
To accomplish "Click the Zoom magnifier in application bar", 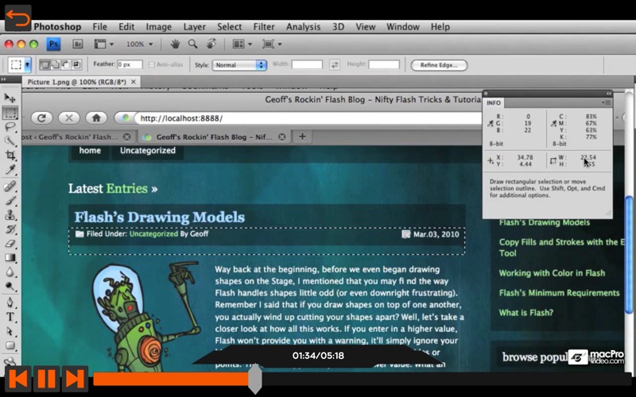I will pos(192,44).
